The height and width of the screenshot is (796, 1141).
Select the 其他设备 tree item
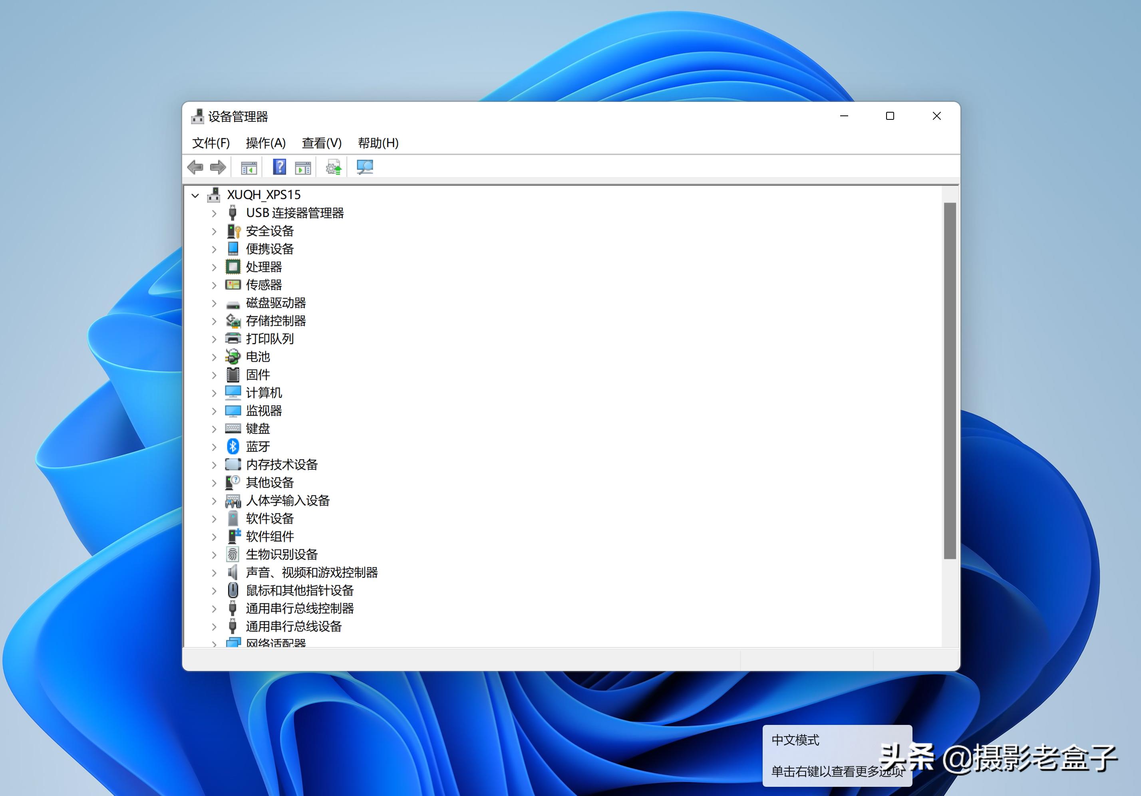(x=269, y=482)
